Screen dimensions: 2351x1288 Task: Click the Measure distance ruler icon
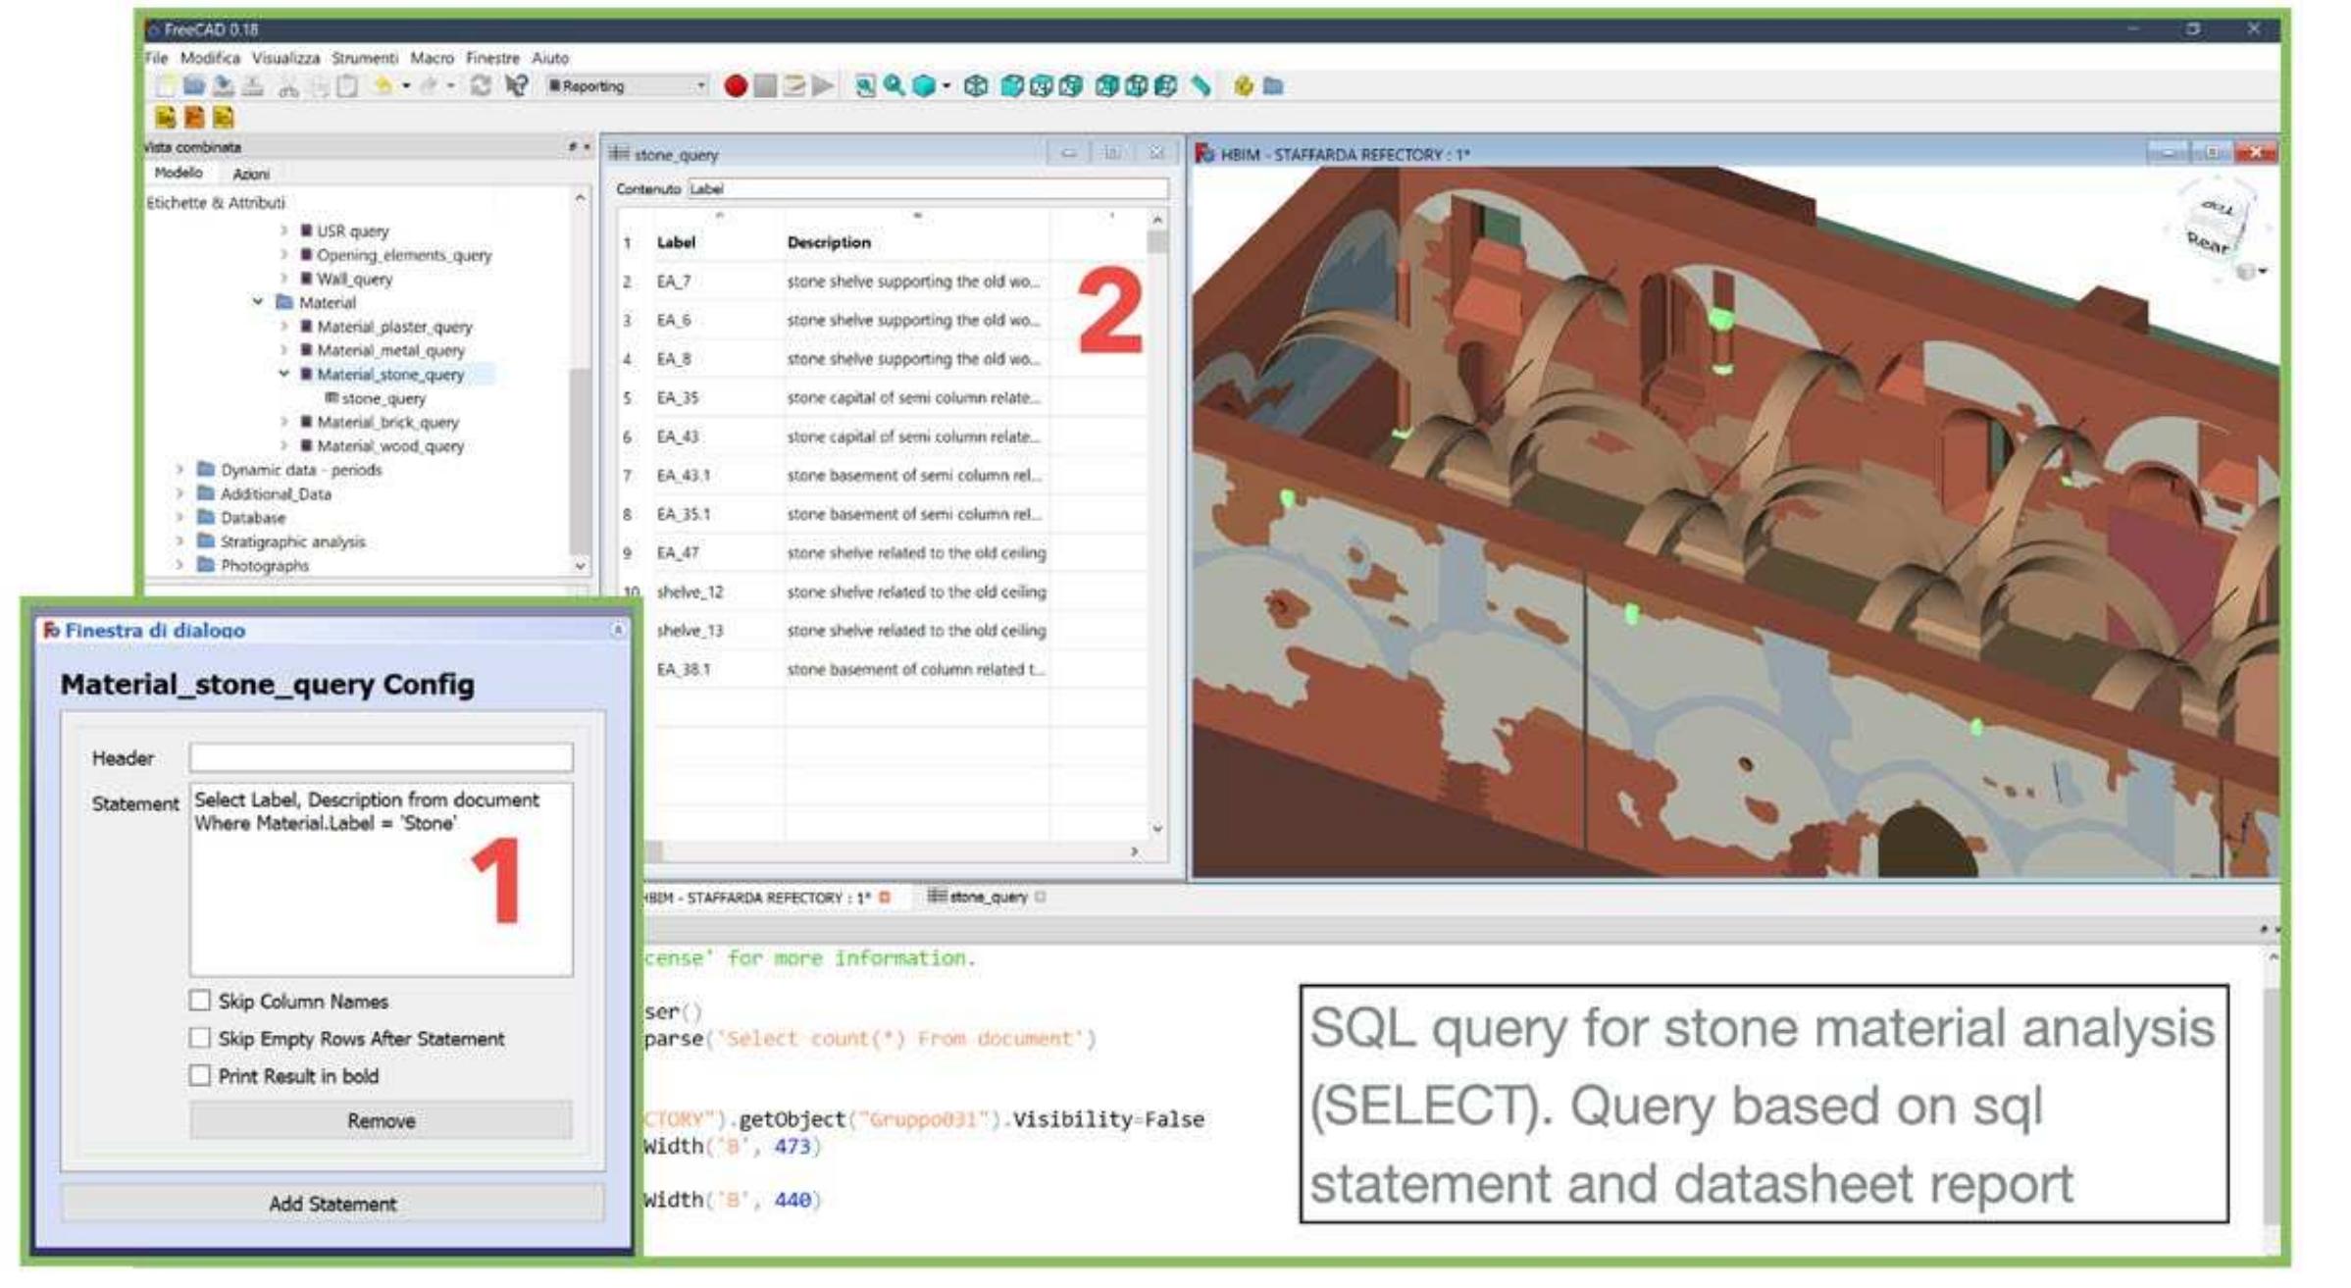1201,86
